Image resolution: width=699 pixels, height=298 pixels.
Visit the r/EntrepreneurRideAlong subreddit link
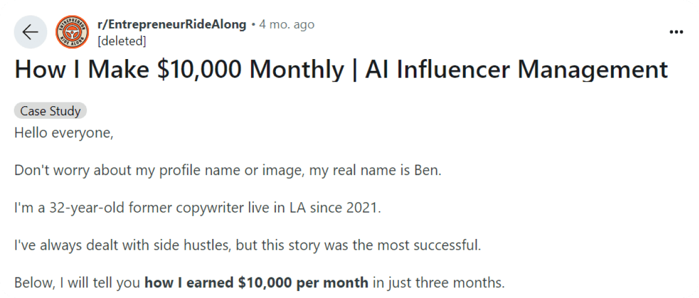point(171,24)
